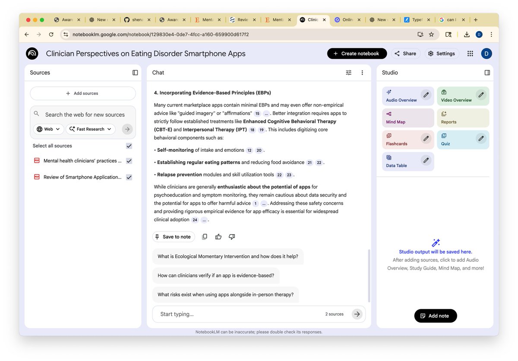Send the chat message arrow
518x361 pixels.
coord(357,314)
